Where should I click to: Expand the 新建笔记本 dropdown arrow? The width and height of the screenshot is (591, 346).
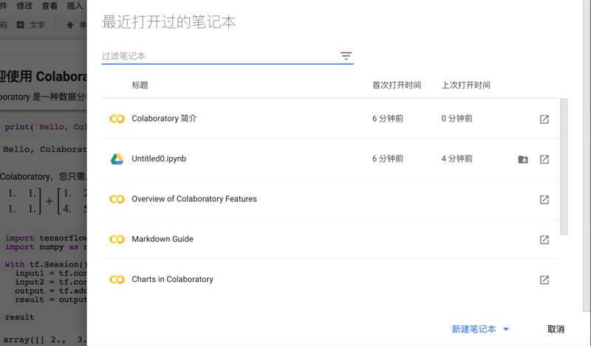pos(506,330)
